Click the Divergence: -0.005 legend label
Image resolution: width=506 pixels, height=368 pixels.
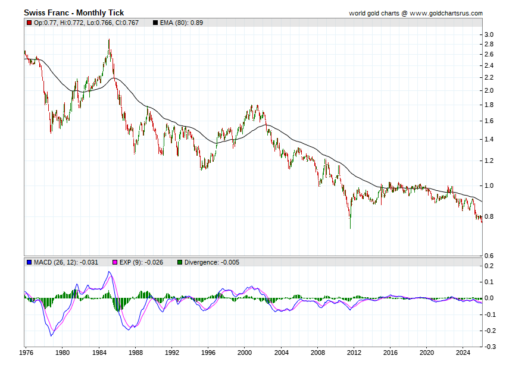point(211,262)
